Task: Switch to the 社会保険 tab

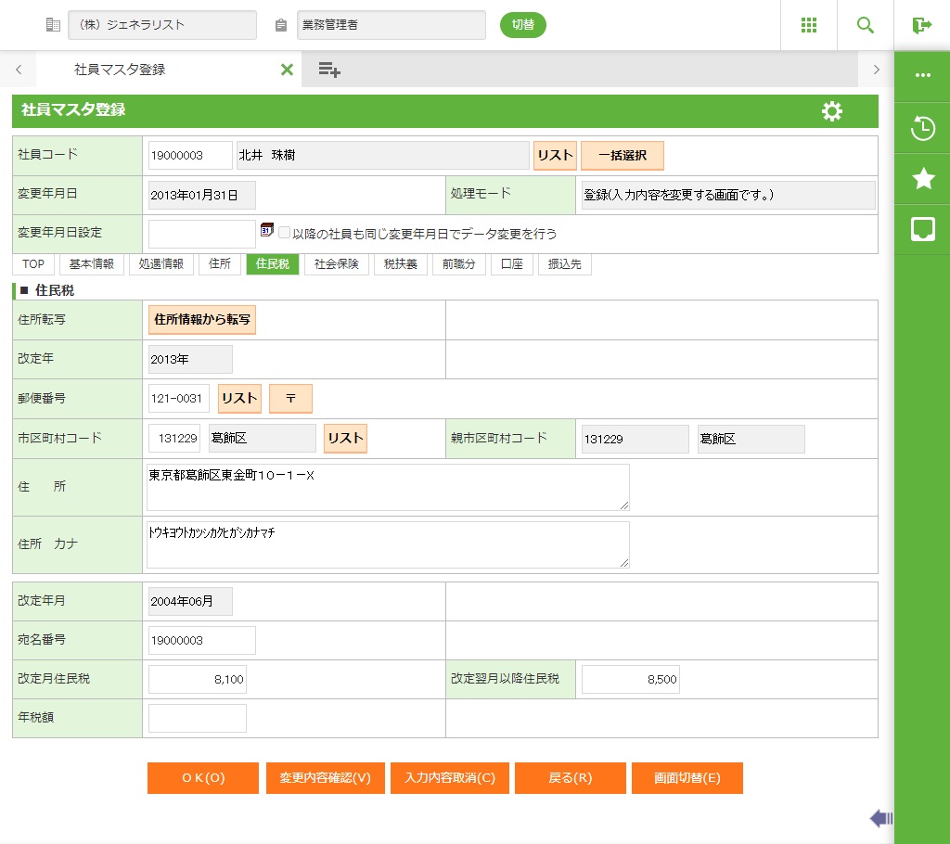Action: (x=336, y=264)
